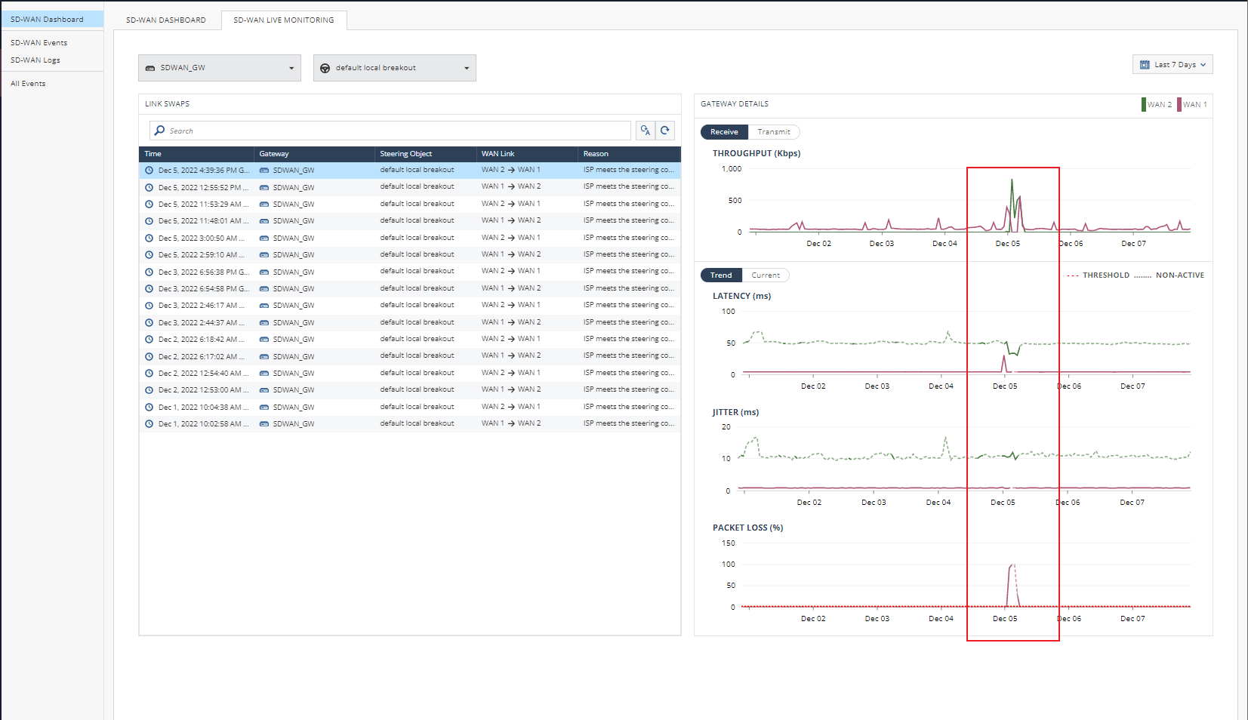This screenshot has width=1248, height=720.
Task: Click the WAN 1 legend color swatch
Action: pyautogui.click(x=1179, y=105)
